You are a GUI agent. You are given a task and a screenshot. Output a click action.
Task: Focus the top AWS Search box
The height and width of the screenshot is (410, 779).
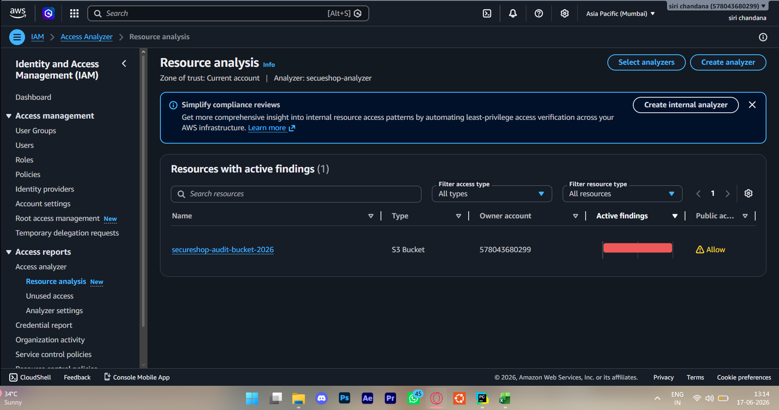pyautogui.click(x=228, y=13)
